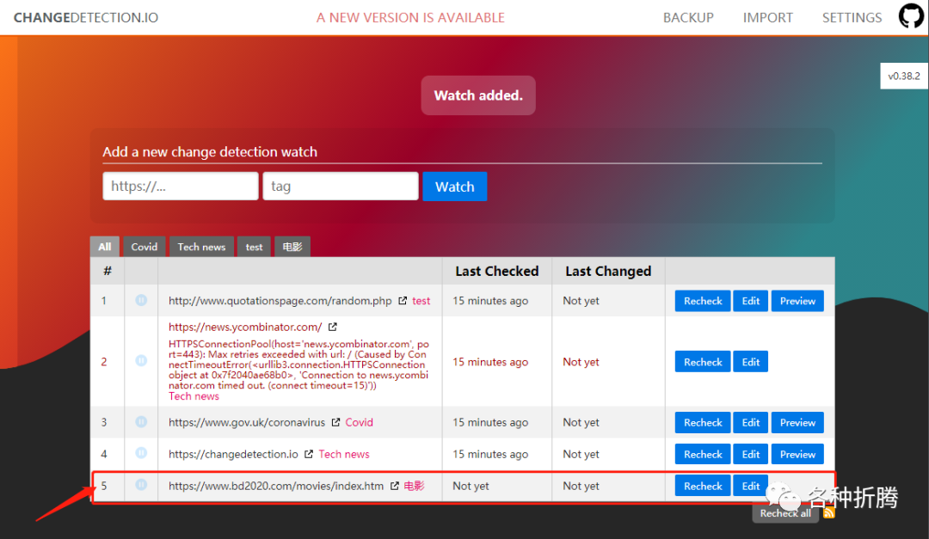Click the v0.38.2 version badge
The height and width of the screenshot is (539, 929).
pyautogui.click(x=904, y=76)
